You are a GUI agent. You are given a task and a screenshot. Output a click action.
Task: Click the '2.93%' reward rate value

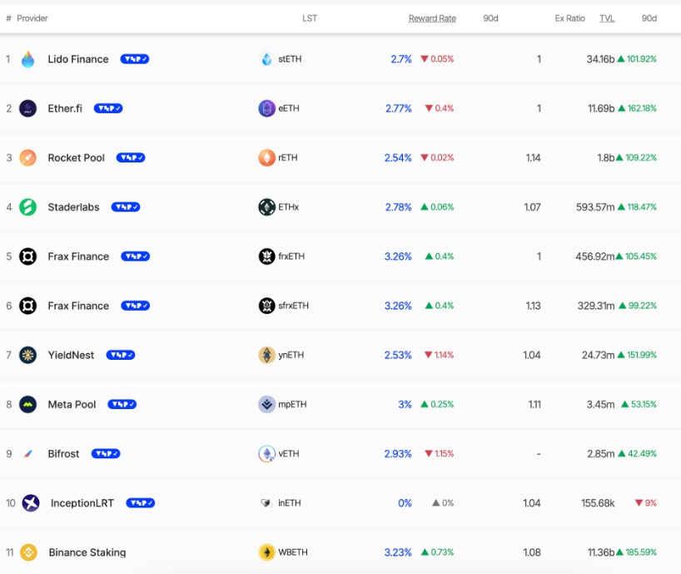398,454
